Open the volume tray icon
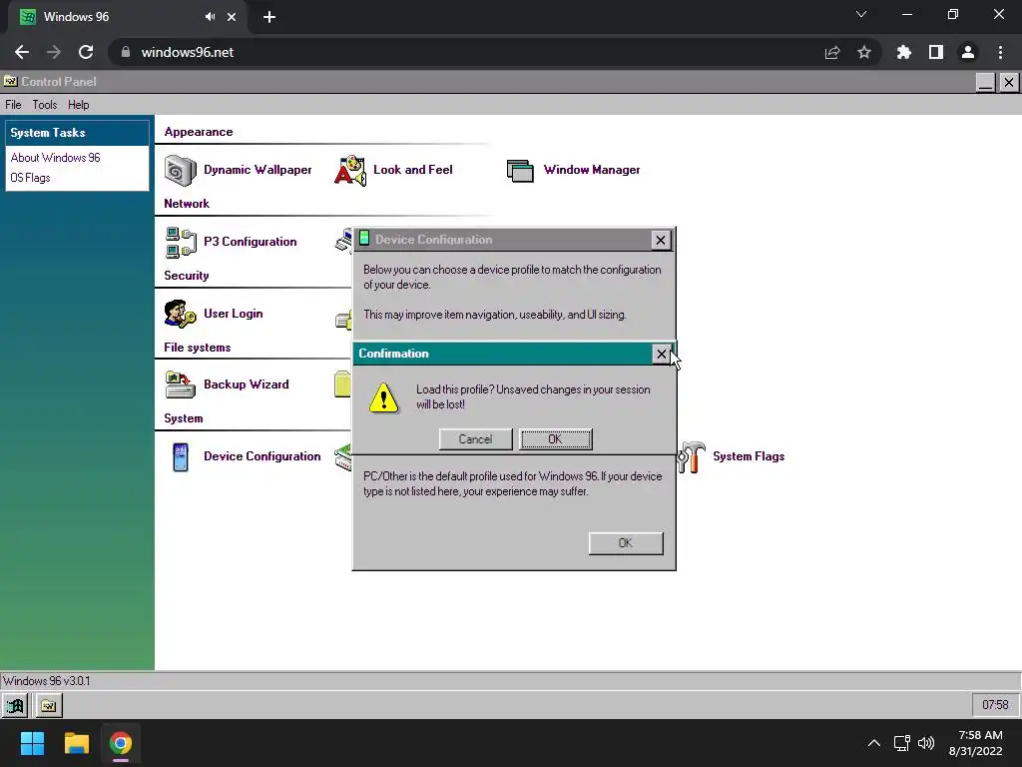Screen dimensions: 1022x767 click(926, 743)
